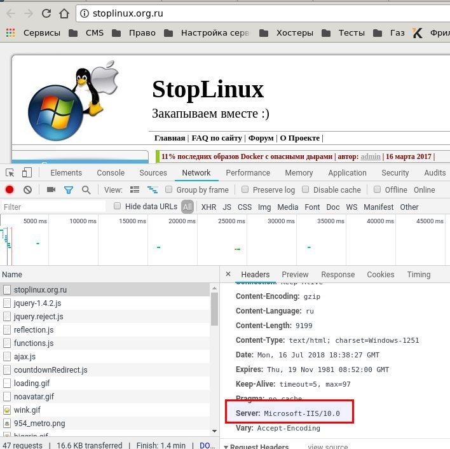This screenshot has width=450, height=449.
Task: Reload the stoplinux.org.ru page
Action: (46, 13)
